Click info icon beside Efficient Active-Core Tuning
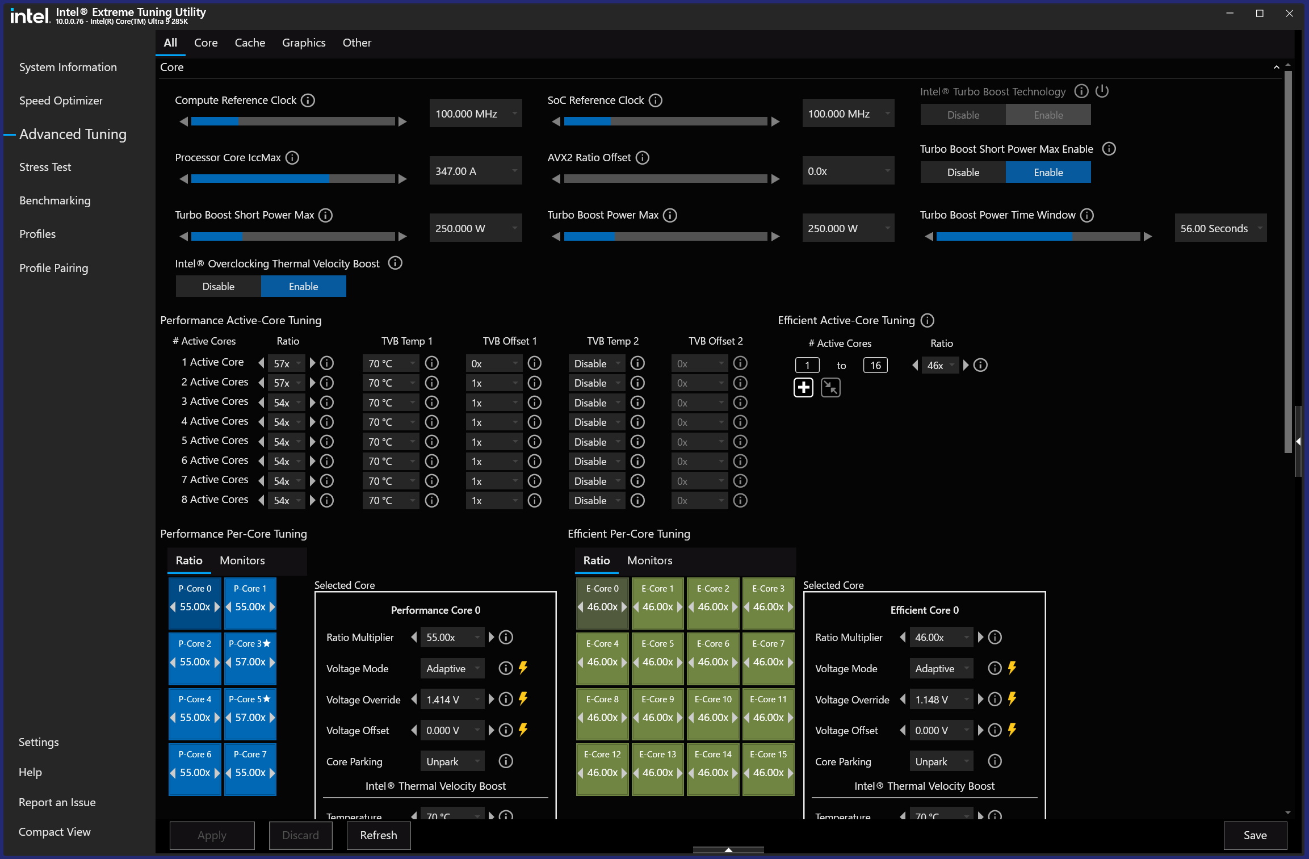Viewport: 1309px width, 859px height. click(x=928, y=320)
